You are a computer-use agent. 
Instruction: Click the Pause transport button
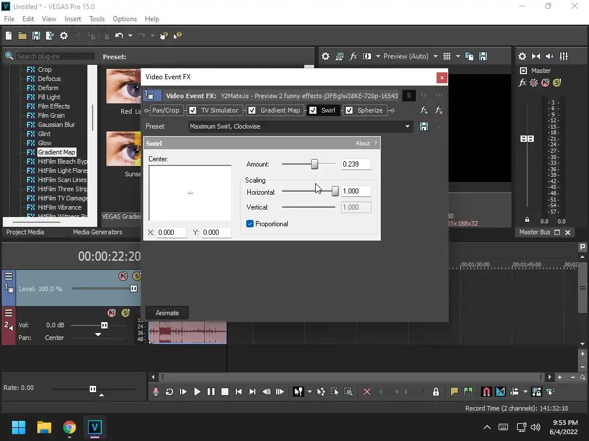pos(211,392)
